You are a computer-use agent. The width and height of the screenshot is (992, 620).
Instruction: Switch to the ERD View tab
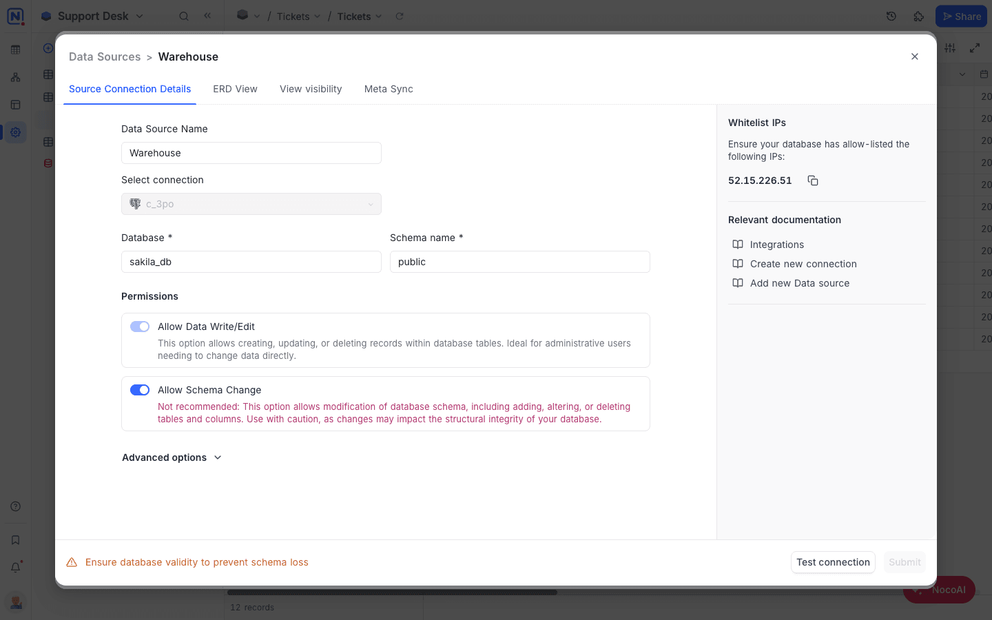[235, 89]
